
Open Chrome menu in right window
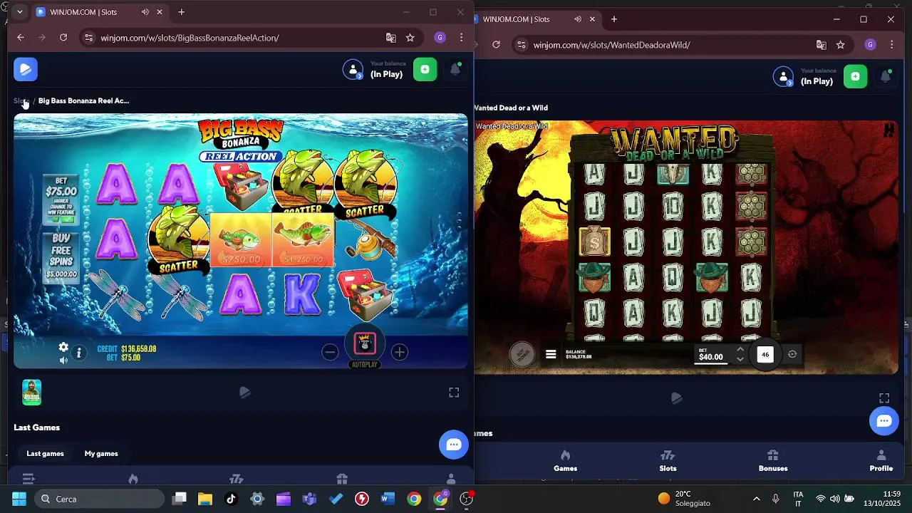[x=892, y=45]
